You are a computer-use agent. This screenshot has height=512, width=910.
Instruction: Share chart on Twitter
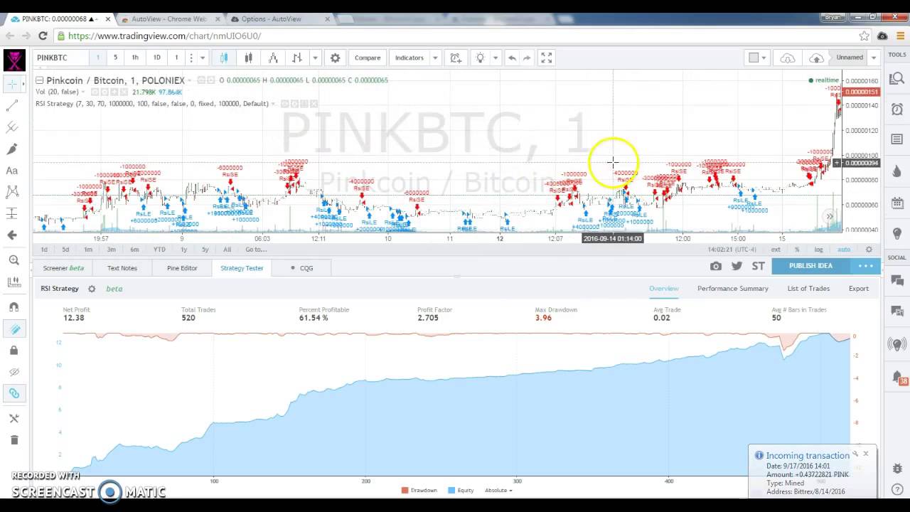coord(737,266)
